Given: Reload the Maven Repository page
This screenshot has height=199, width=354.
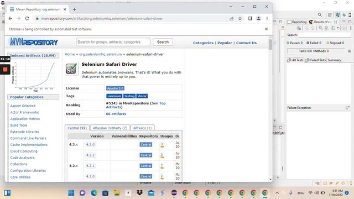Looking at the screenshot, I should 27,18.
